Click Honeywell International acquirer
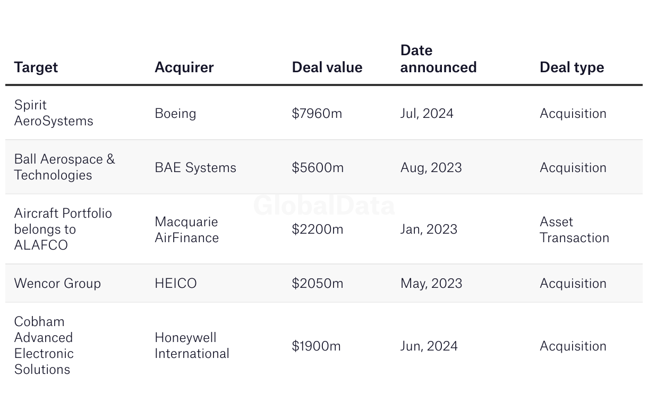The image size is (648, 410). [192, 346]
